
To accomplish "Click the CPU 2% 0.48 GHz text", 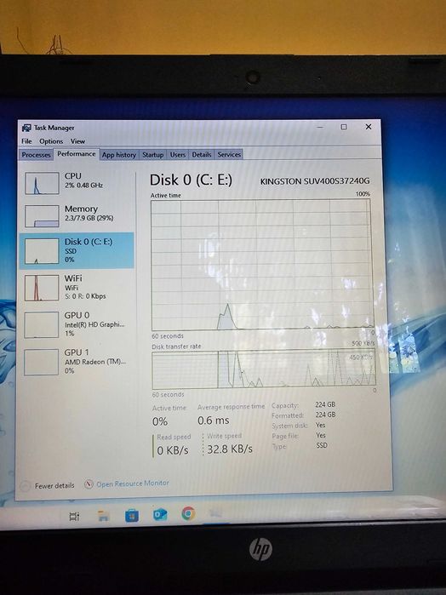I will click(84, 186).
